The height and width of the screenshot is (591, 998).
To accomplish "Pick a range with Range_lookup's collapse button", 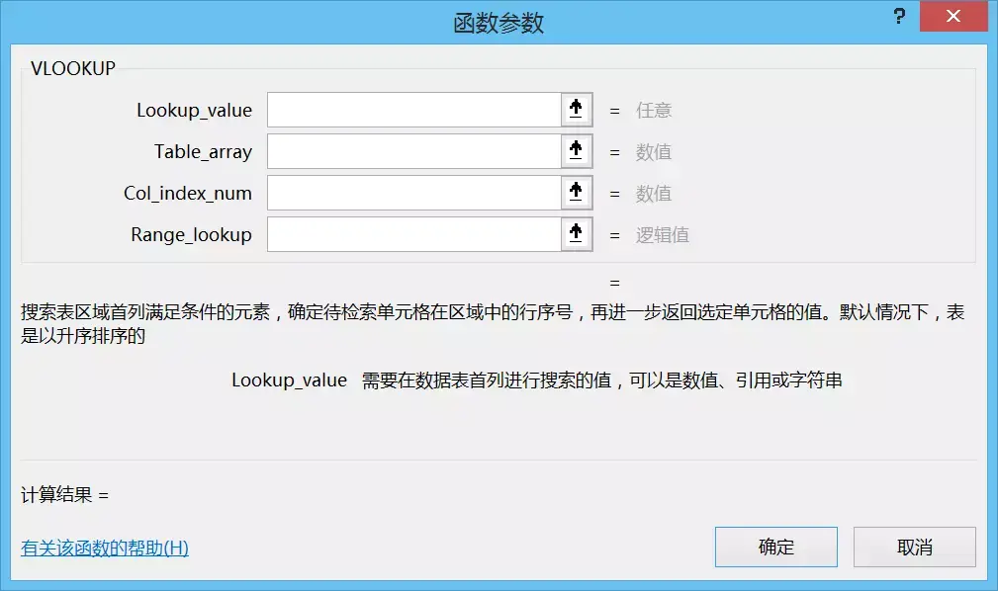I will (576, 233).
